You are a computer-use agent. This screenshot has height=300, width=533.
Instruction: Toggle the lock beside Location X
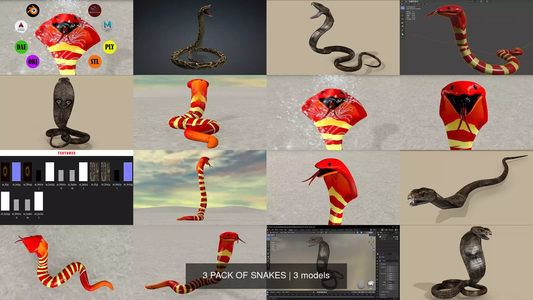click(395, 267)
